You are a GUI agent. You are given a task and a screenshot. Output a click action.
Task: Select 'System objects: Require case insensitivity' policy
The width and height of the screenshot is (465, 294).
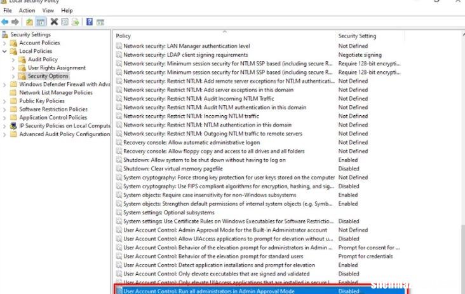pyautogui.click(x=210, y=195)
